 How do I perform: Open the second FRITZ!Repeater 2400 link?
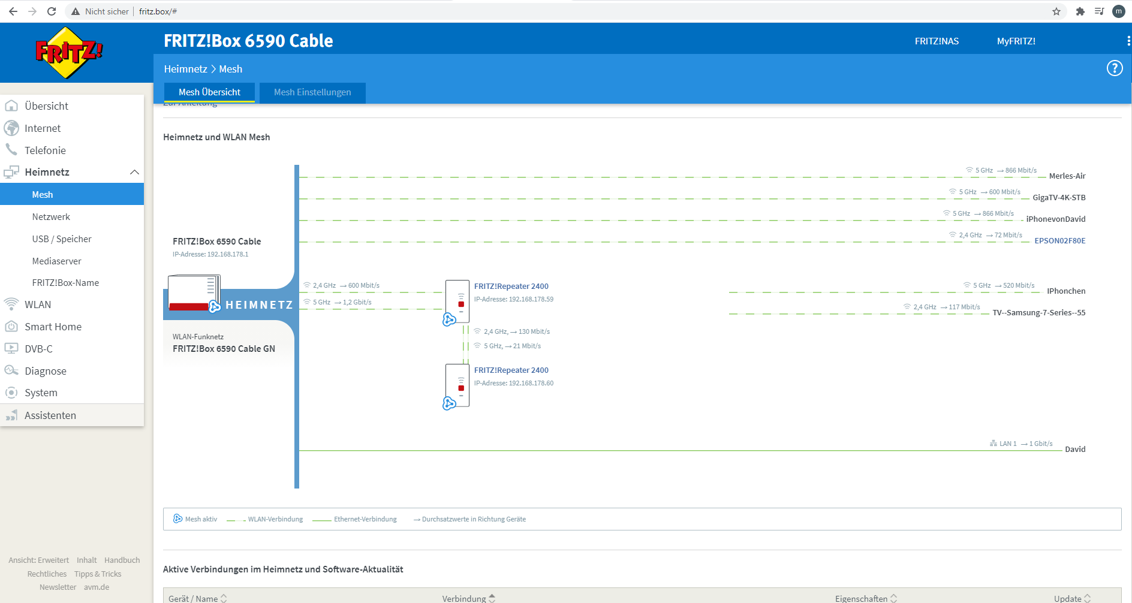511,370
